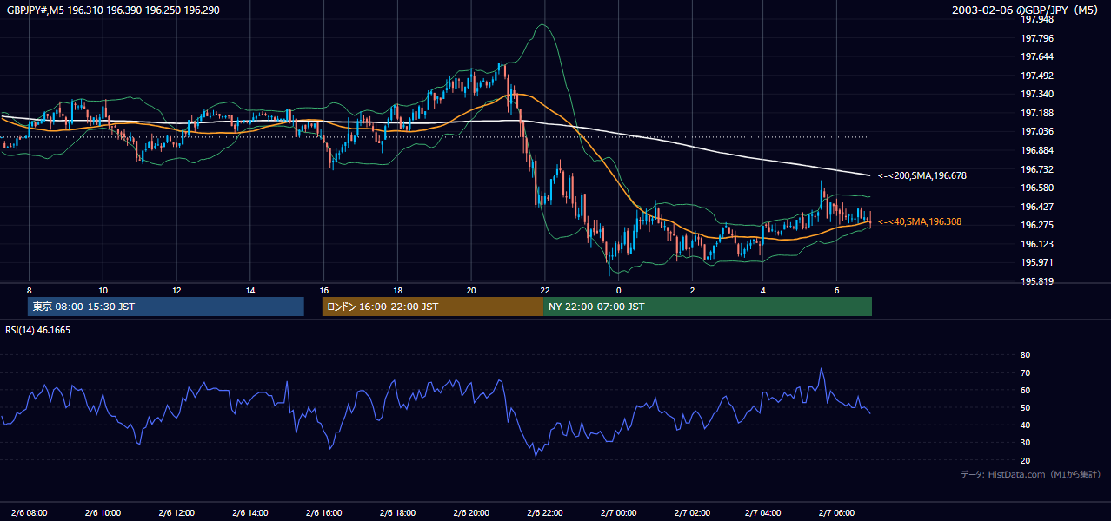The width and height of the screenshot is (1111, 521).
Task: Click price axis value 197.340
Action: [x=1037, y=94]
